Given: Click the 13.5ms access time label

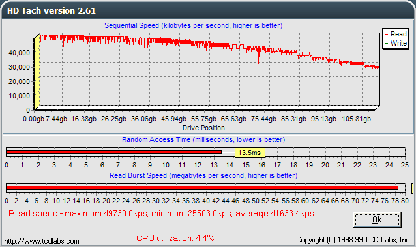Looking at the screenshot, I should pos(250,153).
